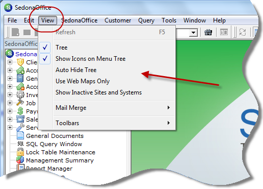
Task: Click the SQL Query Window icon
Action: [x=21, y=144]
